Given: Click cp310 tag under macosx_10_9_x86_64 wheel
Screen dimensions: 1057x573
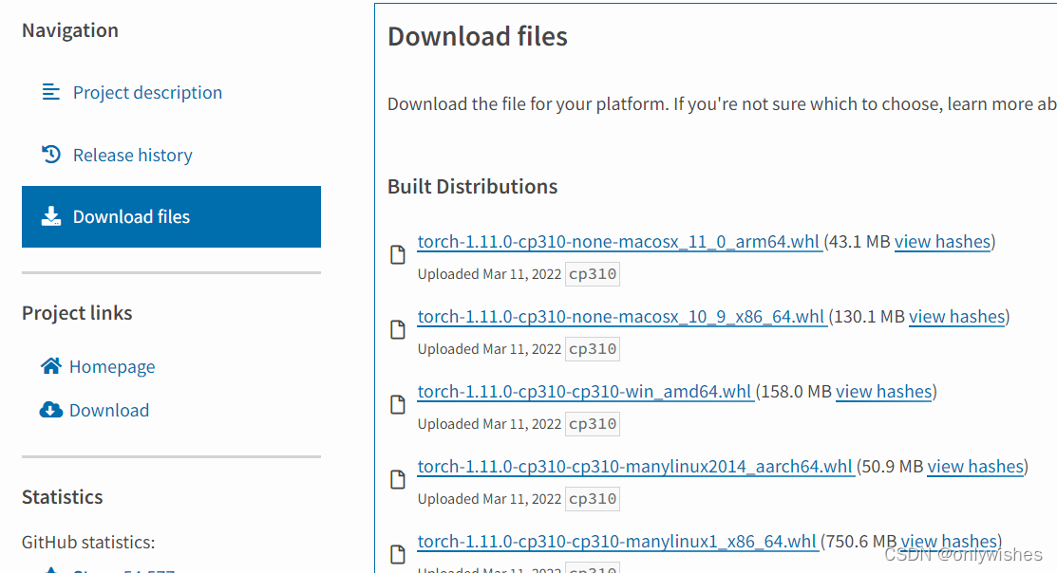Looking at the screenshot, I should click(x=593, y=349).
